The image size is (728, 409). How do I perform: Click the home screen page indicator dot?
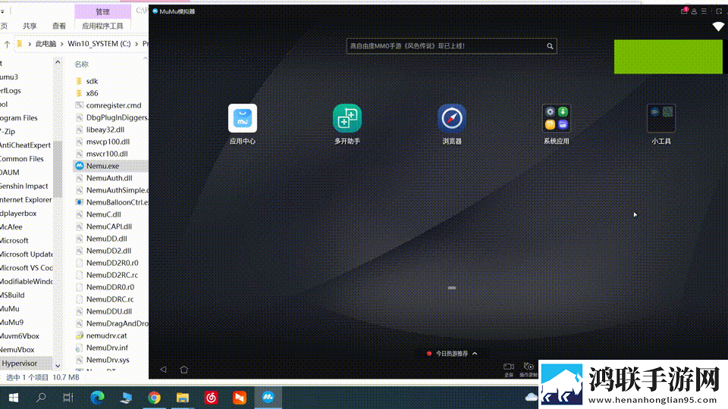[452, 288]
